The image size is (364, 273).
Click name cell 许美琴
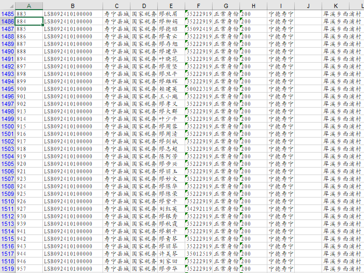pos(171,254)
